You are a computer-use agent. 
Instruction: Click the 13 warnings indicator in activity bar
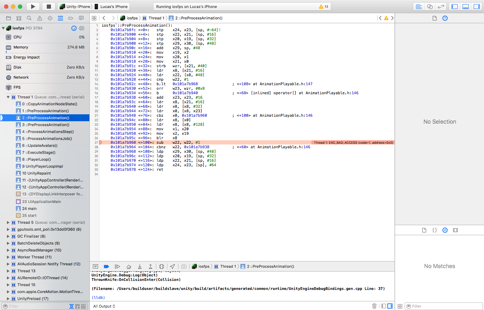click(x=324, y=7)
